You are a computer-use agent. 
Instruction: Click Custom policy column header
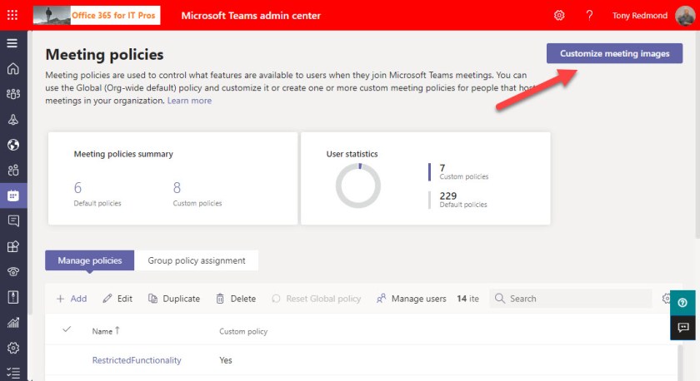tap(243, 332)
